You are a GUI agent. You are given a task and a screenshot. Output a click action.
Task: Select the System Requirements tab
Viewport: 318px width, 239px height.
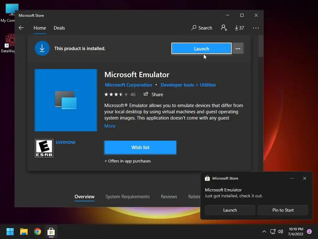click(128, 197)
